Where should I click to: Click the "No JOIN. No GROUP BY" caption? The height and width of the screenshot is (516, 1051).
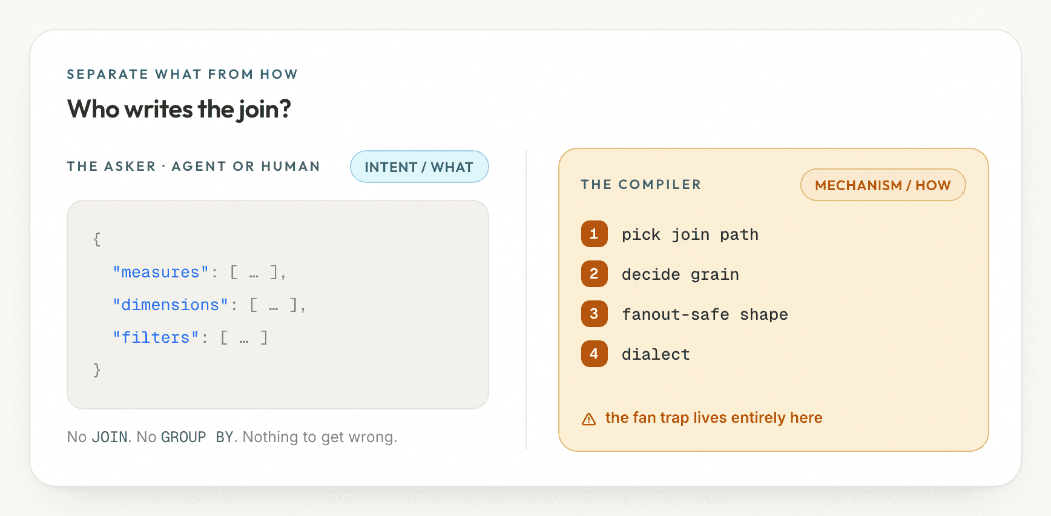pyautogui.click(x=232, y=437)
